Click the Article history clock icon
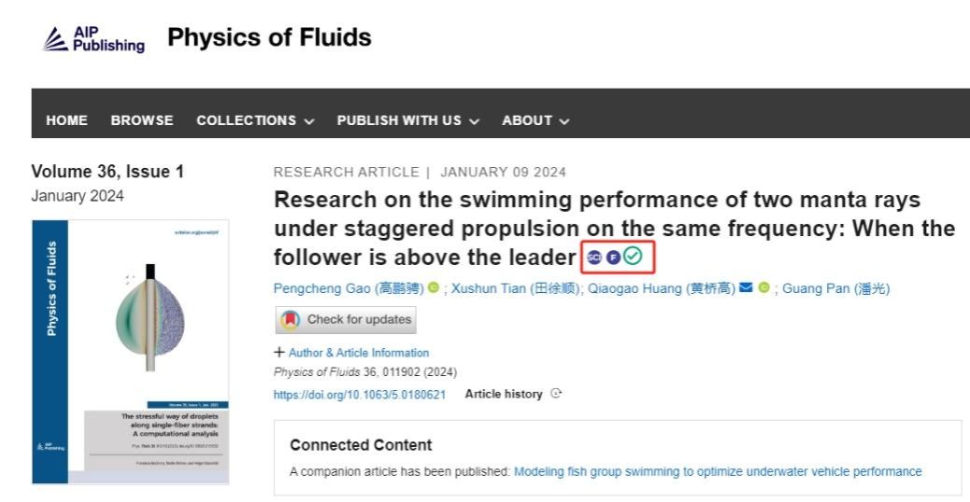 pyautogui.click(x=557, y=394)
